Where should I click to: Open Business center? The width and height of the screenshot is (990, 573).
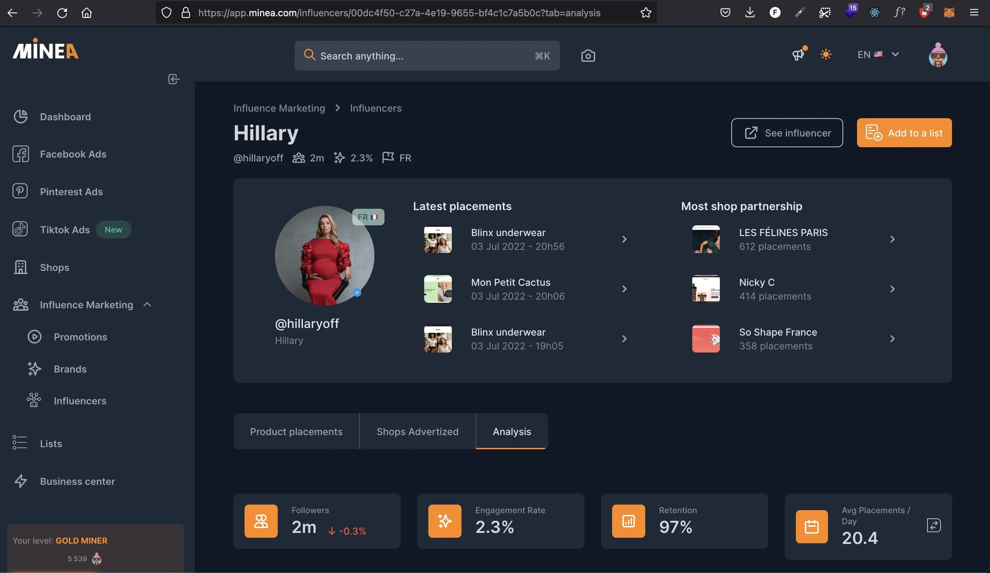pyautogui.click(x=77, y=481)
